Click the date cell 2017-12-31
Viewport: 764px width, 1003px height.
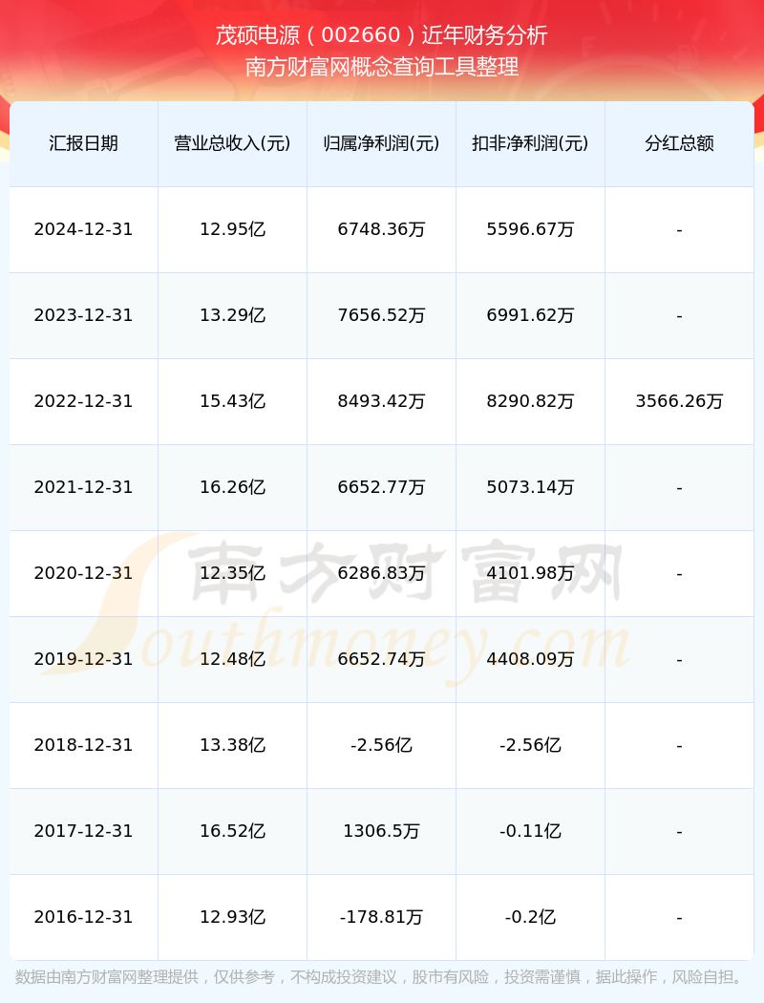coord(84,831)
